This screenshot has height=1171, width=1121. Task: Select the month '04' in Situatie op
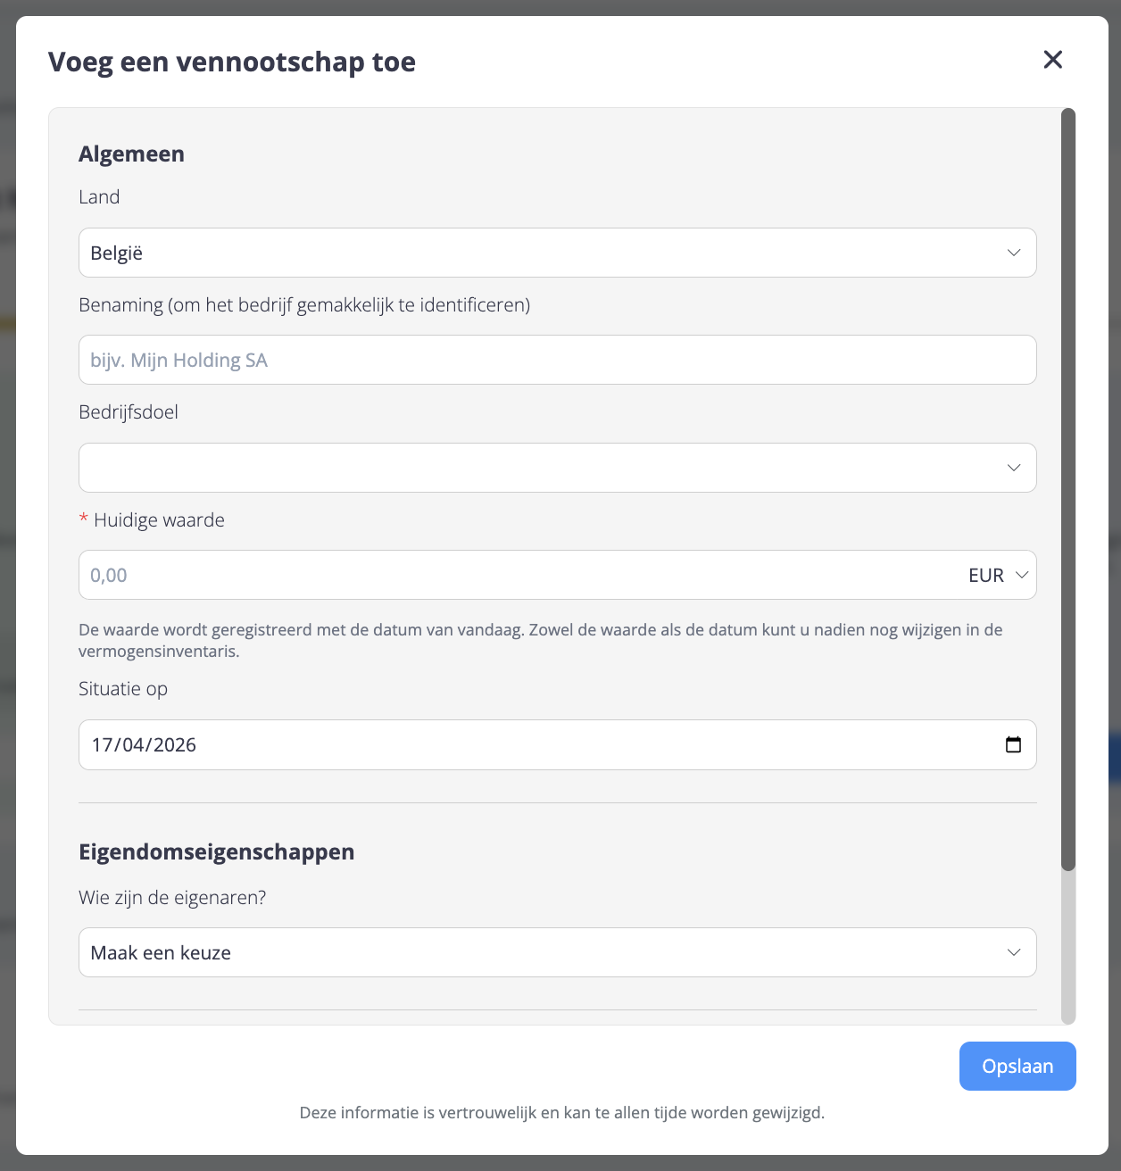(x=133, y=745)
